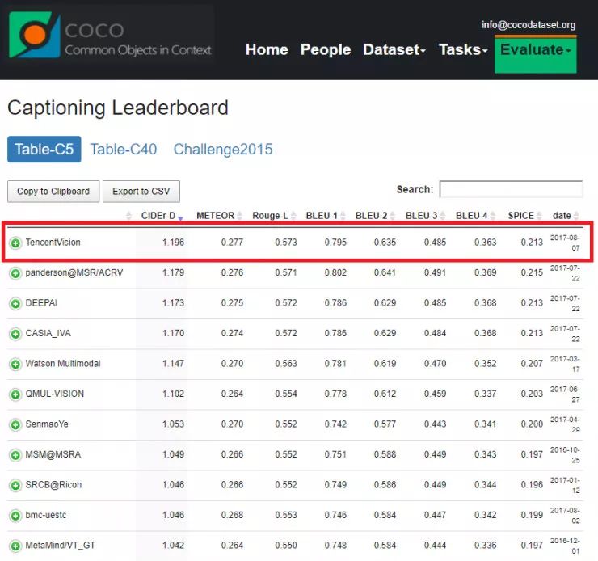Image resolution: width=598 pixels, height=561 pixels.
Task: Click the 0.215 SPICE value
Action: (x=532, y=272)
